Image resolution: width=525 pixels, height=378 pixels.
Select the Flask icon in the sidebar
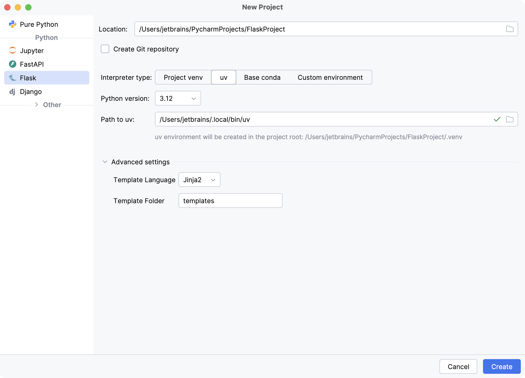[12, 78]
